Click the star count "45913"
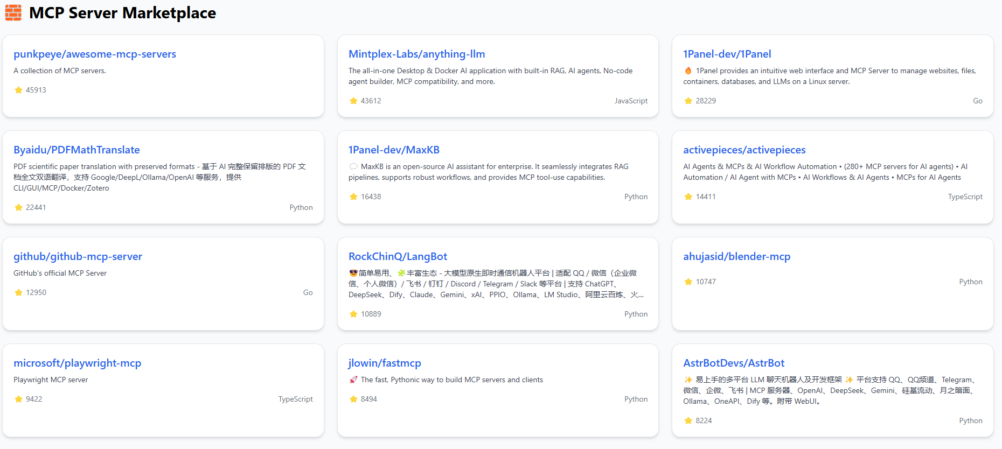This screenshot has height=449, width=1002. tap(36, 90)
